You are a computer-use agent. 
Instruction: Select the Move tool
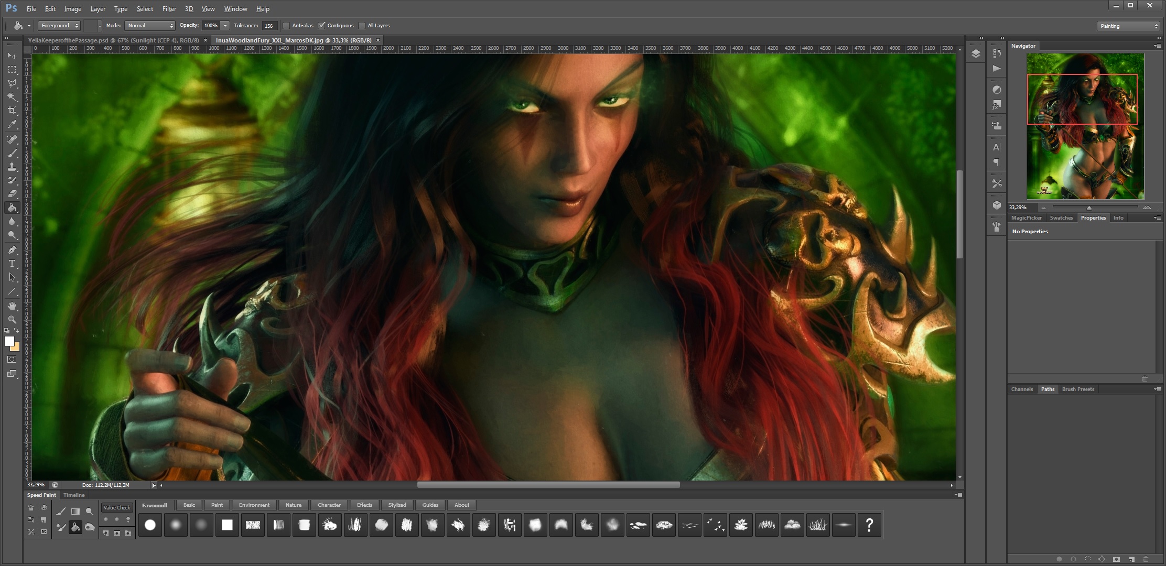(x=12, y=56)
